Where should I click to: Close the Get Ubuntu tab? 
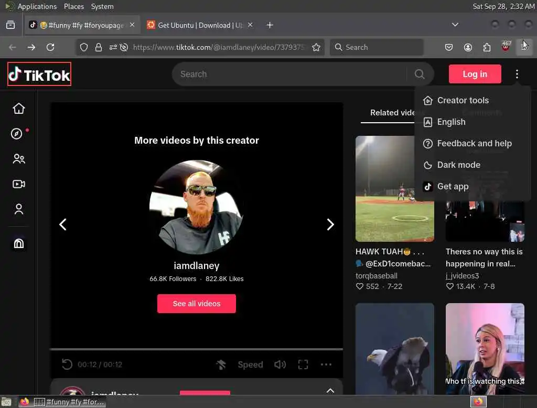(250, 25)
